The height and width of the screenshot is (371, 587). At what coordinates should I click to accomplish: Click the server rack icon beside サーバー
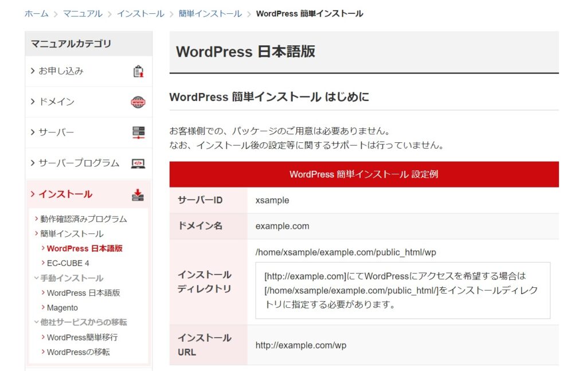pos(138,132)
